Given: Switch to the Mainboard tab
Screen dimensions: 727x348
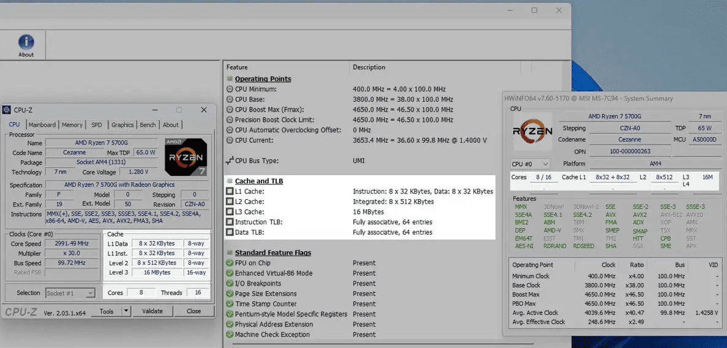Looking at the screenshot, I should coord(42,125).
